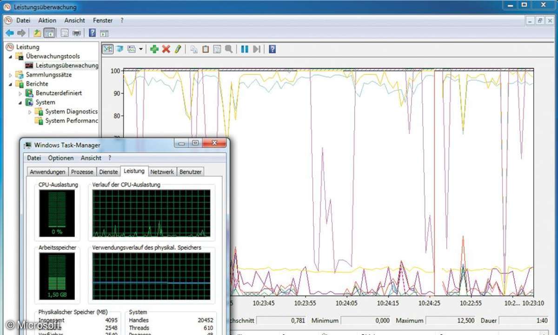The image size is (558, 335).
Task: Click the Arbeitsspeicher 1,50 GB meter
Action: pos(57,276)
